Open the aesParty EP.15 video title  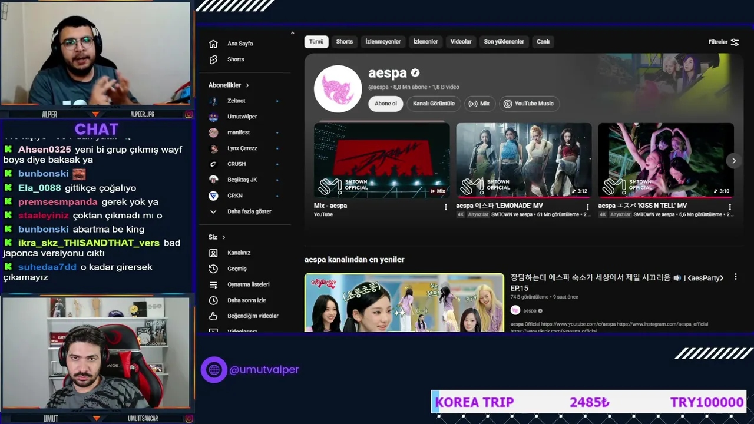click(617, 283)
